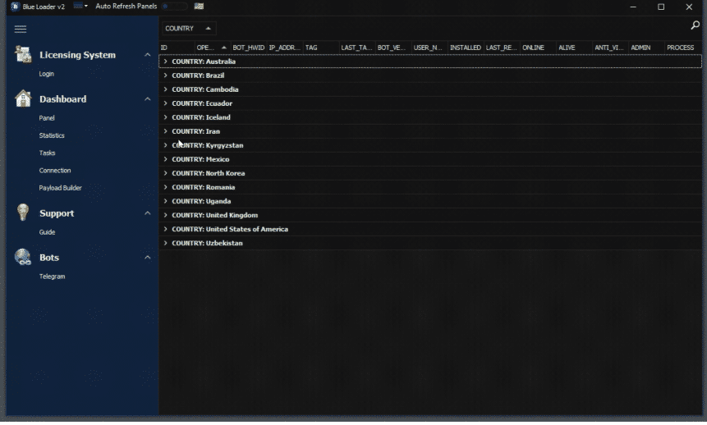Open the Payload Builder page
This screenshot has width=707, height=425.
coord(61,188)
